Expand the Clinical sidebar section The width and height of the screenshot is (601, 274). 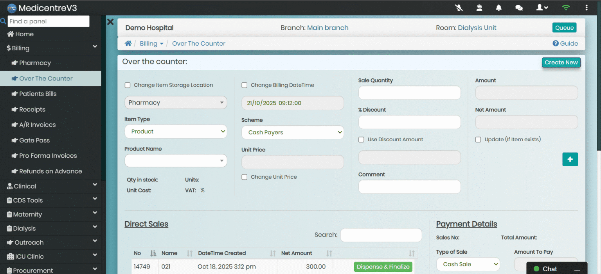point(25,186)
